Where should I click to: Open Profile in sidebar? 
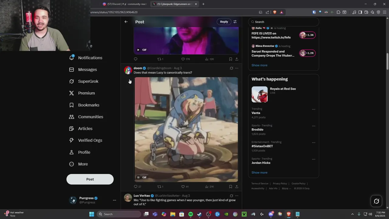(x=80, y=152)
